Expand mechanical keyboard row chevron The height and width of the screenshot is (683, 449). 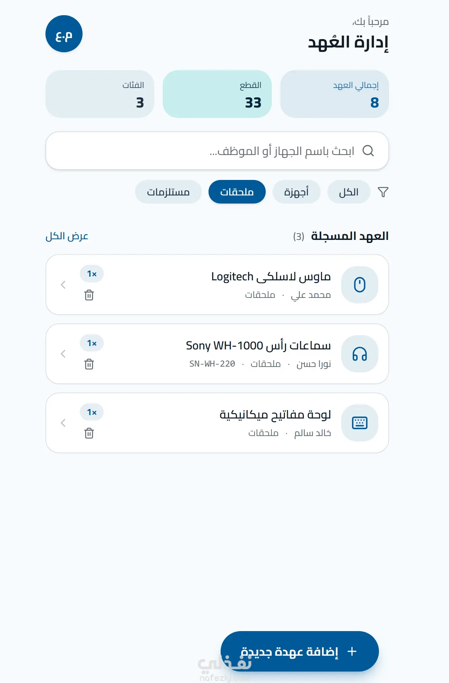pos(63,423)
